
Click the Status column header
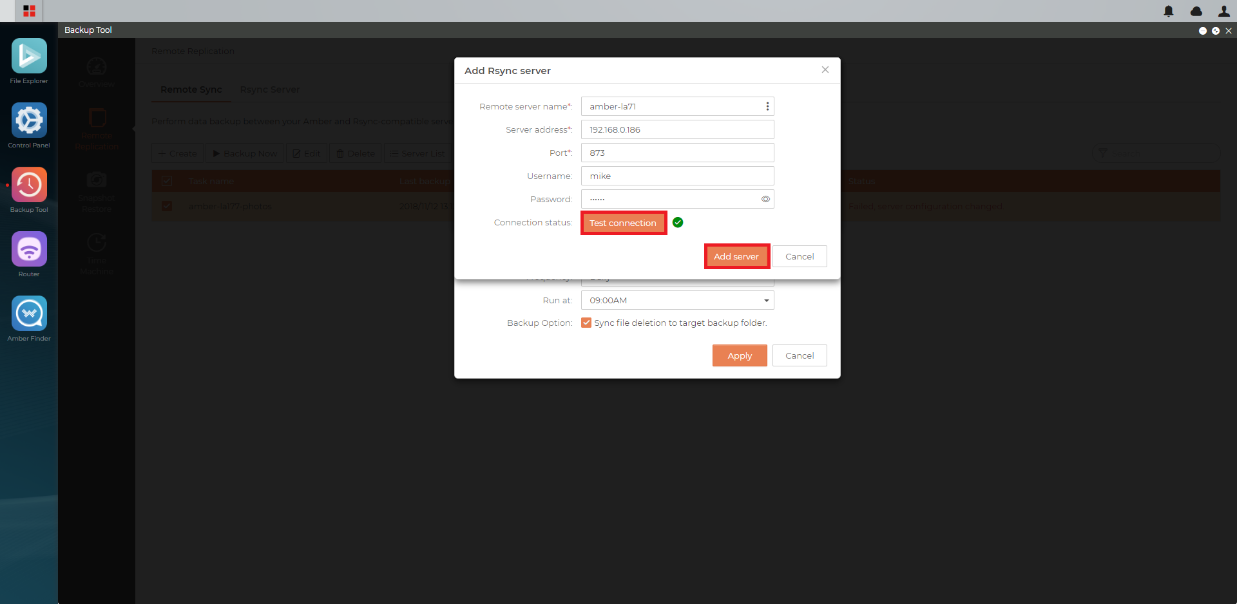[861, 181]
